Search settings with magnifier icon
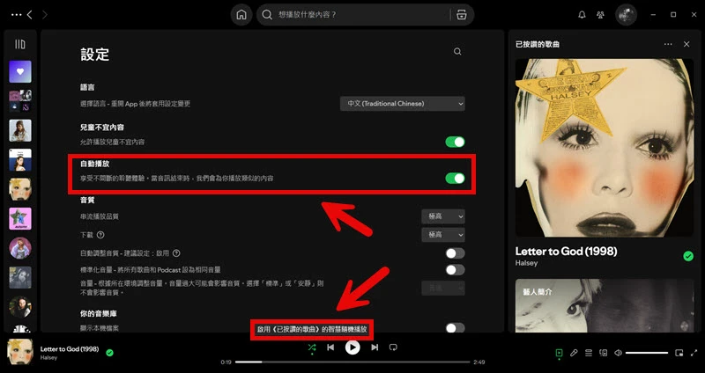Image resolution: width=705 pixels, height=373 pixels. click(x=457, y=52)
